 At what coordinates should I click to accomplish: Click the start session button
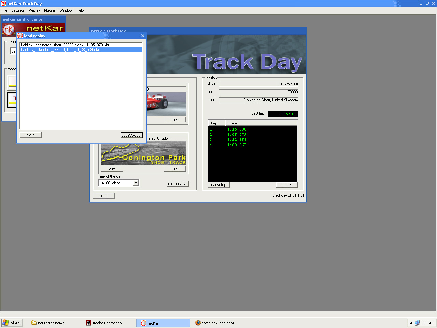(178, 183)
